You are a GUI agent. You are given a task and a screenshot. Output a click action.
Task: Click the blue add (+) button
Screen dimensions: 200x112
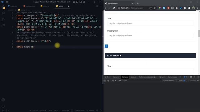click(106, 46)
